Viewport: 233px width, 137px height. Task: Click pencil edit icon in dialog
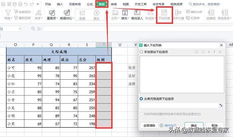220,52
